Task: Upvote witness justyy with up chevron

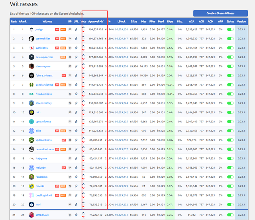Action: tap(83, 27)
